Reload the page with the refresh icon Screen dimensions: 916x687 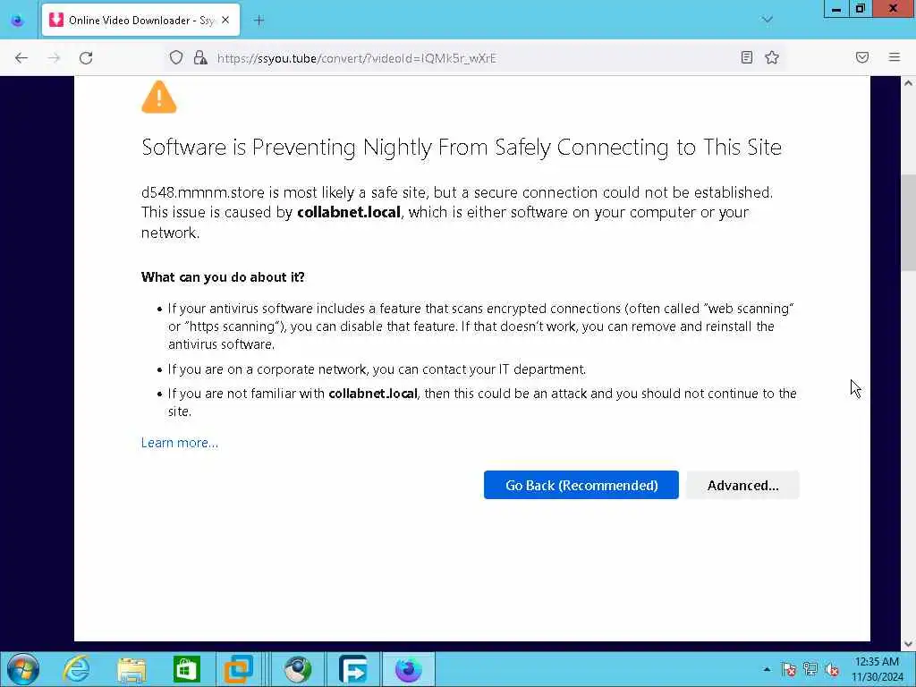point(86,58)
